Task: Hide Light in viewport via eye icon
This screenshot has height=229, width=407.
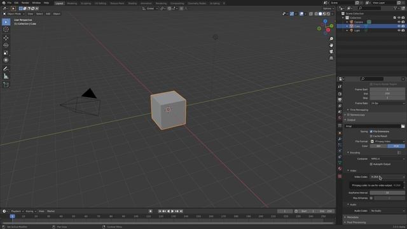Action: (x=399, y=31)
